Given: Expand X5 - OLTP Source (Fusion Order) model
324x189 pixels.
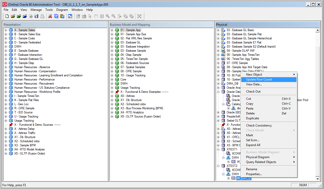Looking at the screenshot, I should click(112, 116).
